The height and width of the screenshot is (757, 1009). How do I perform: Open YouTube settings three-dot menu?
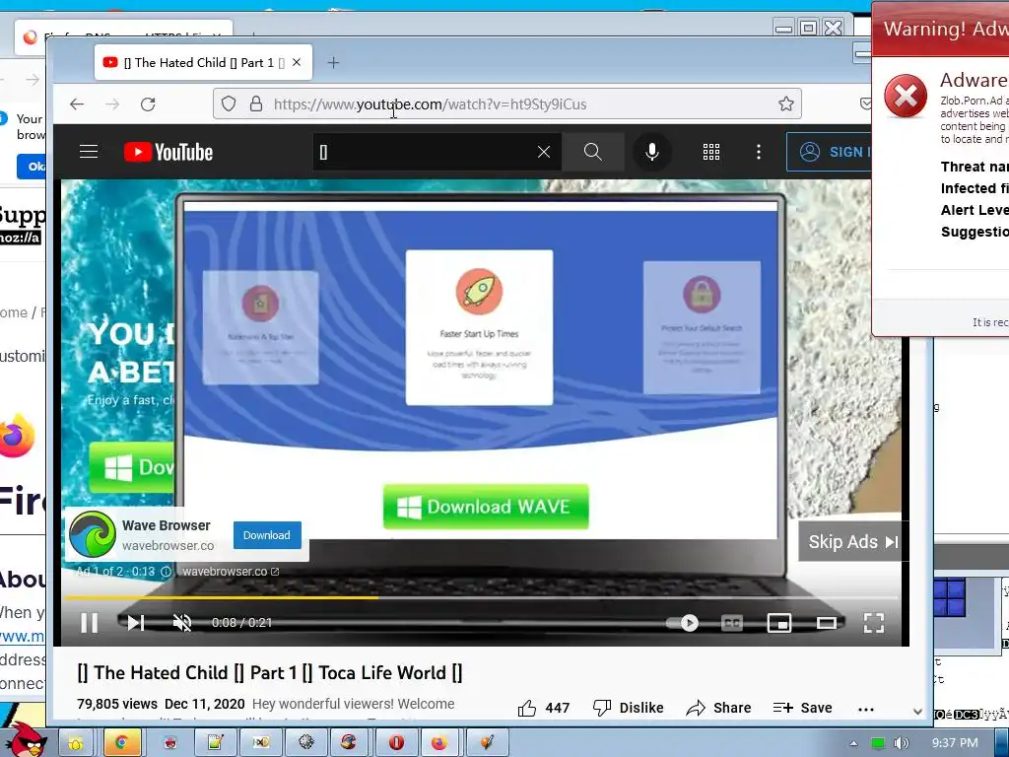[x=759, y=152]
